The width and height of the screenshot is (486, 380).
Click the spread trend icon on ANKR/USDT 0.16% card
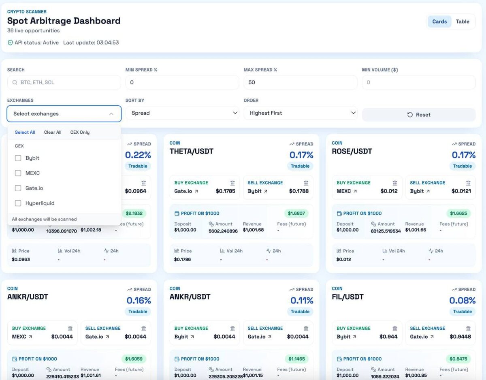130,289
